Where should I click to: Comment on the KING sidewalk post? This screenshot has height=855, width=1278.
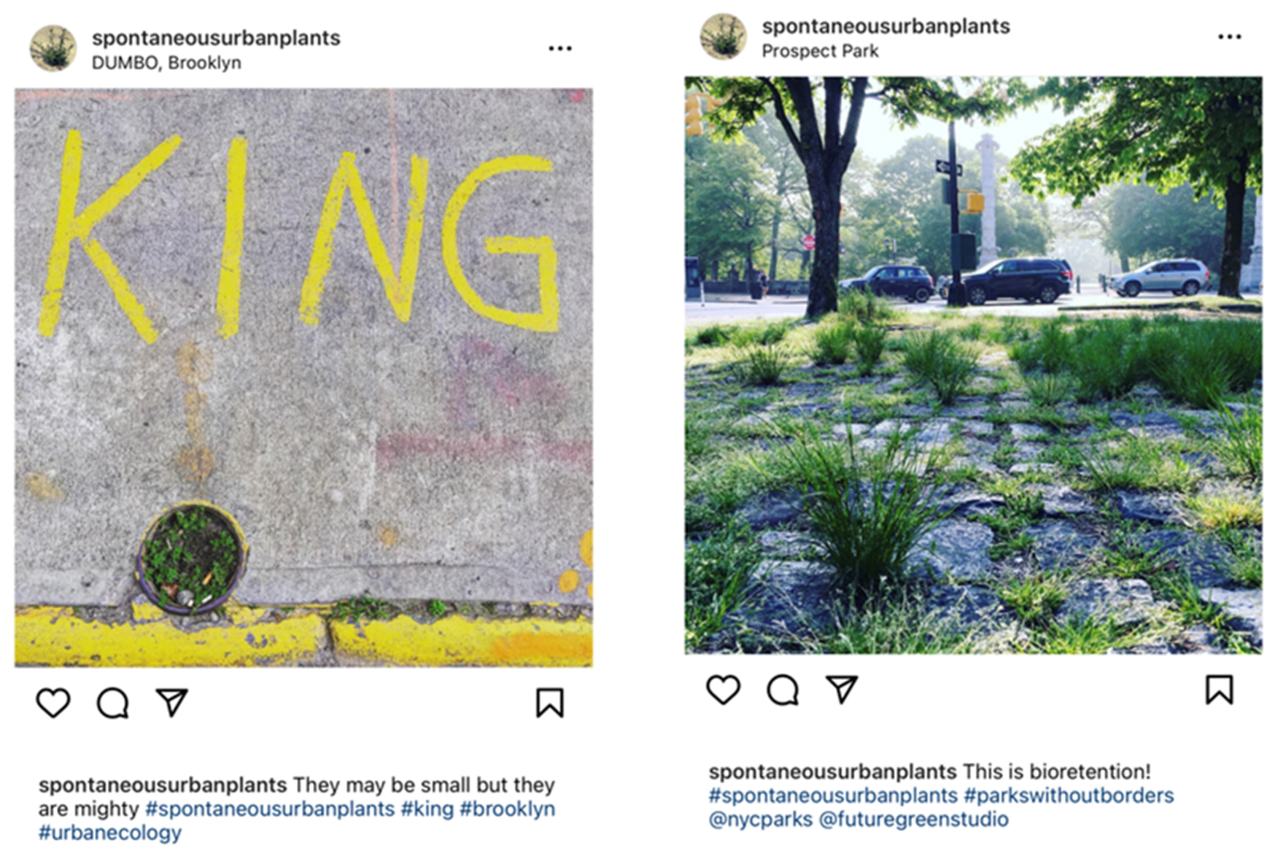pyautogui.click(x=113, y=703)
